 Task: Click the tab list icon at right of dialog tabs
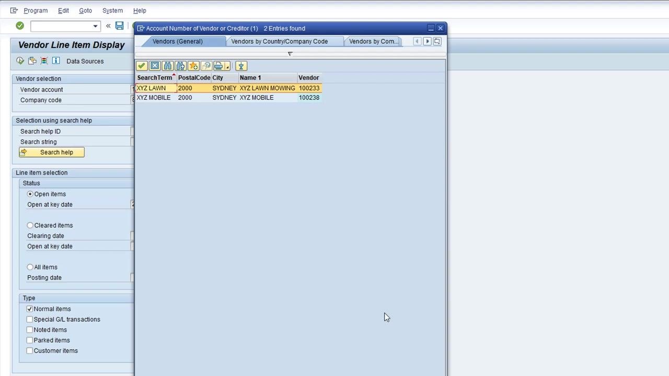[437, 41]
